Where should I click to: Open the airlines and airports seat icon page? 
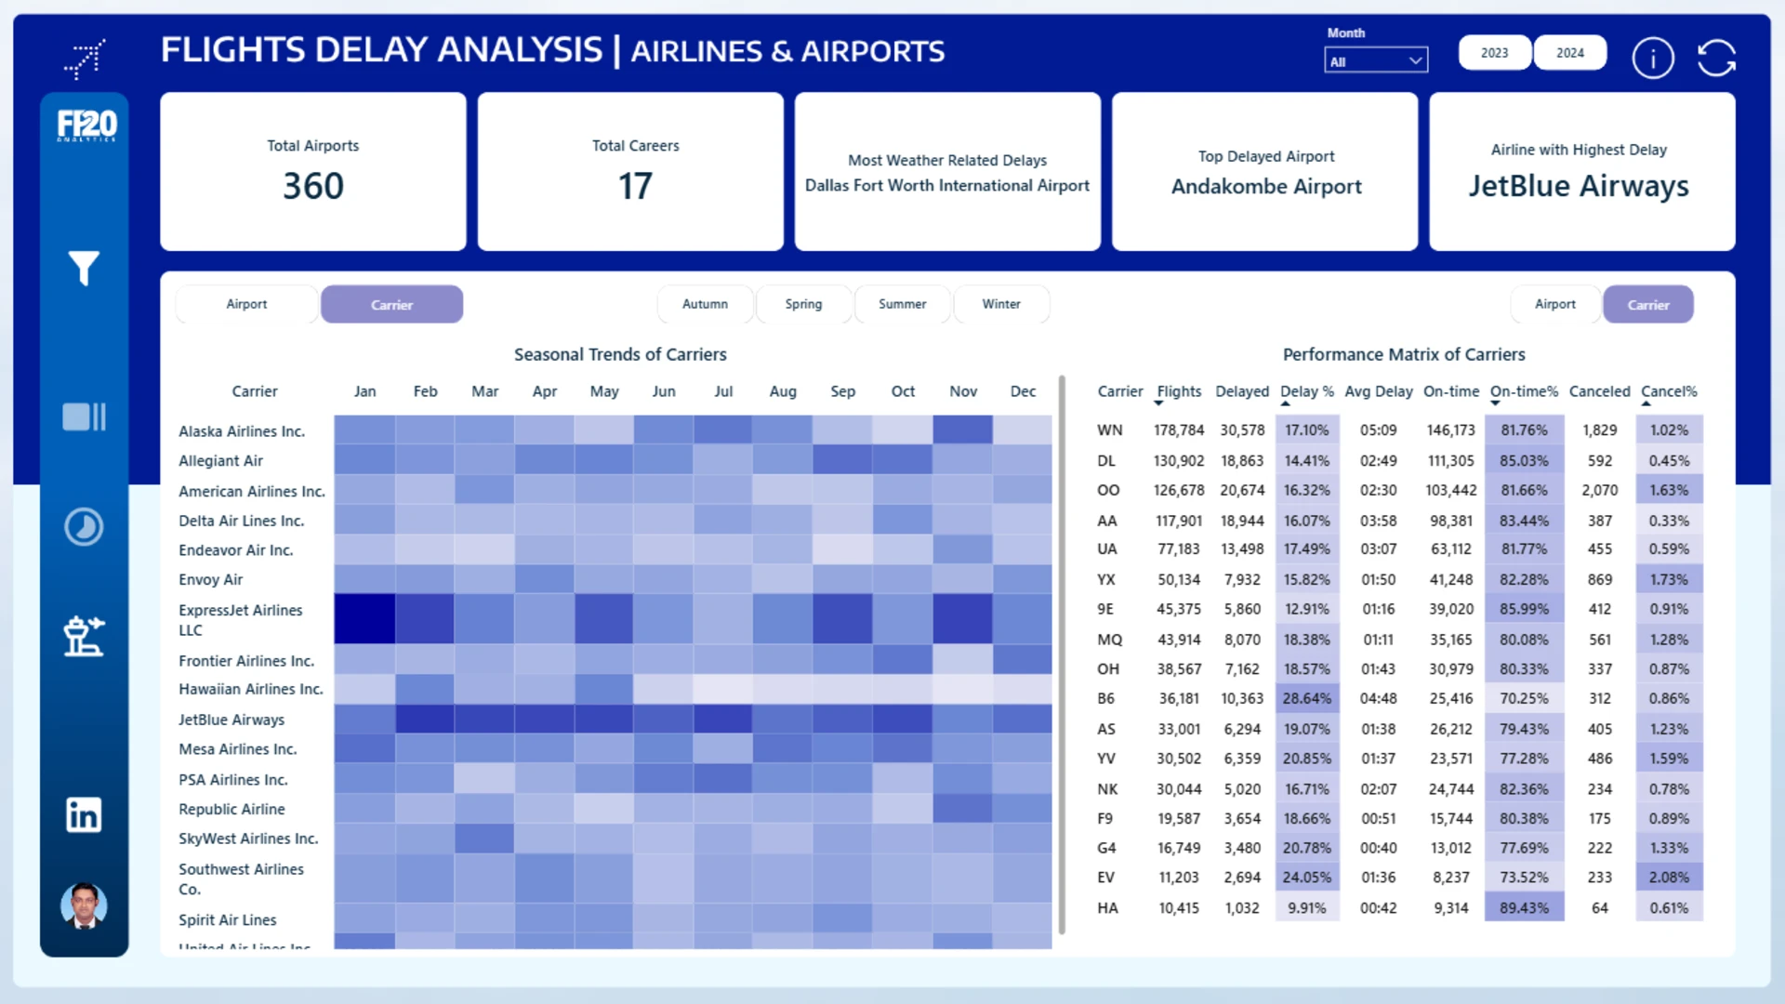pos(84,637)
